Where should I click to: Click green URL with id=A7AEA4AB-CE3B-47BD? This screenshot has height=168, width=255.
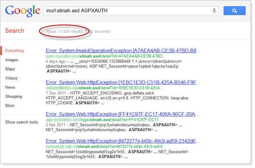(x=106, y=56)
